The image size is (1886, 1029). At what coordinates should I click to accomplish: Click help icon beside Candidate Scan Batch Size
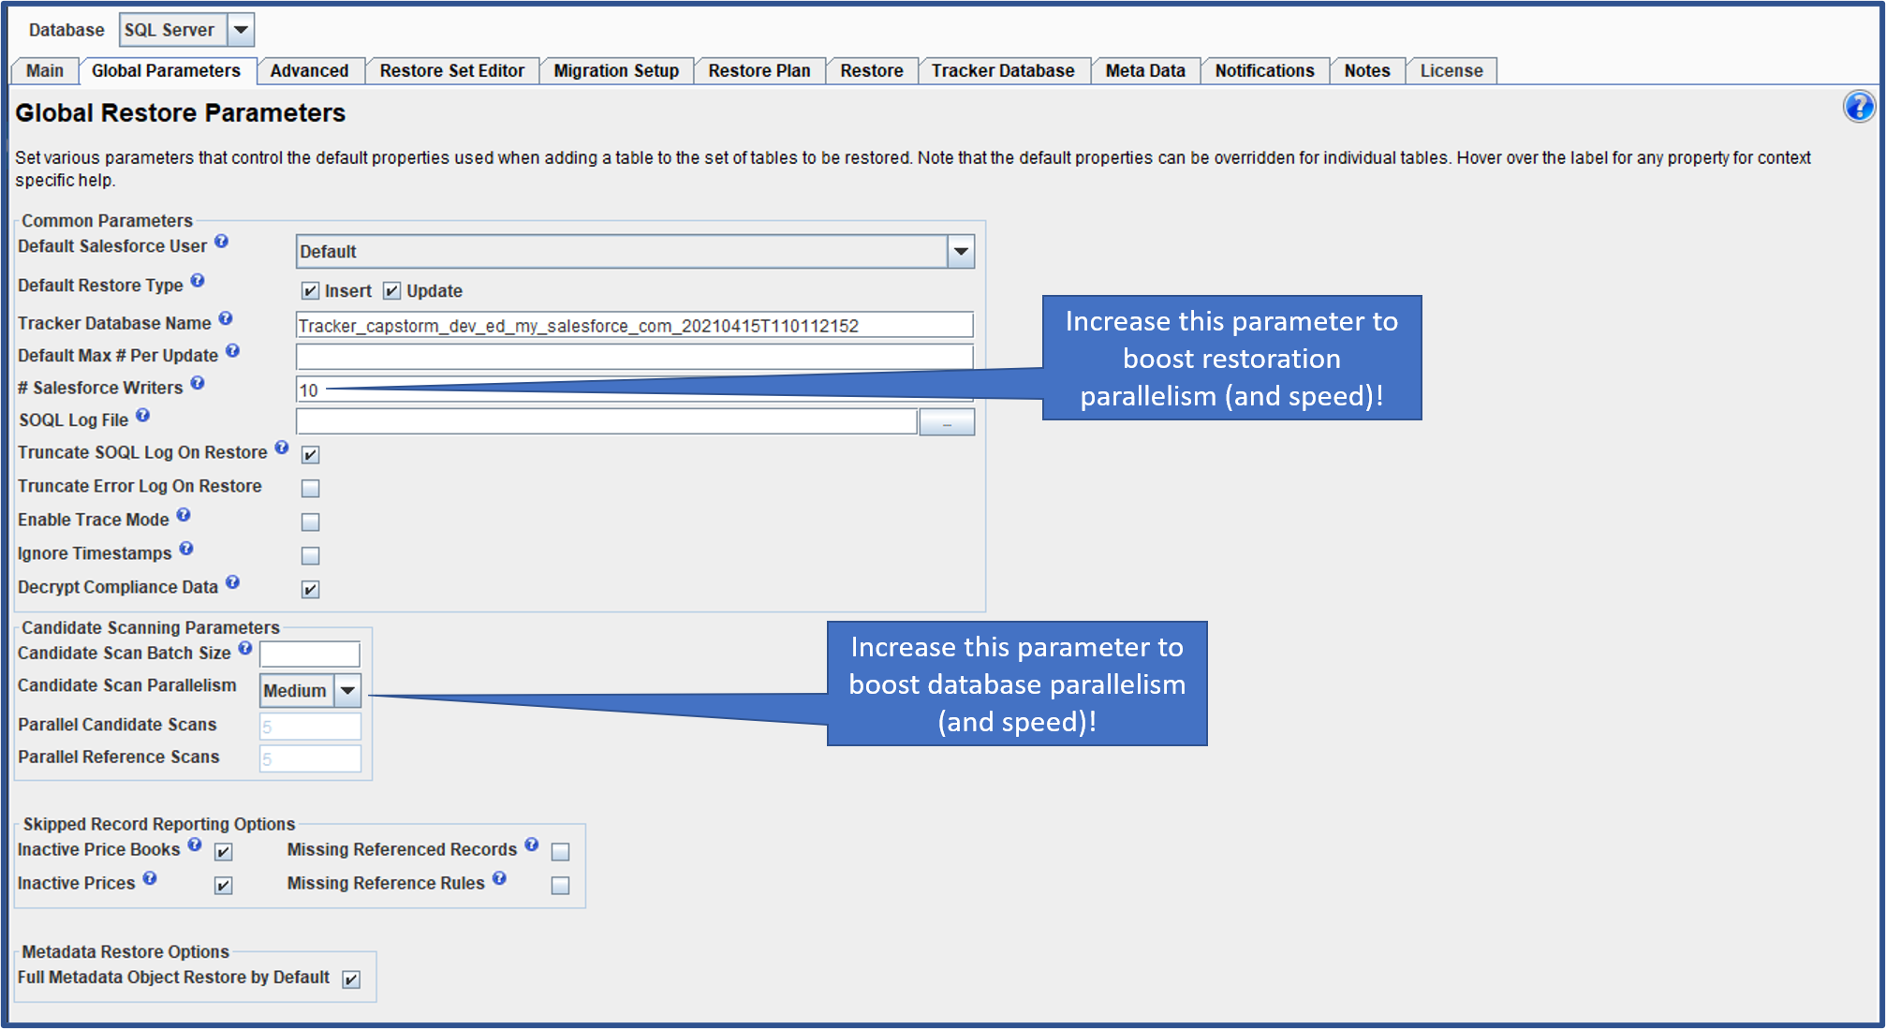(x=245, y=648)
